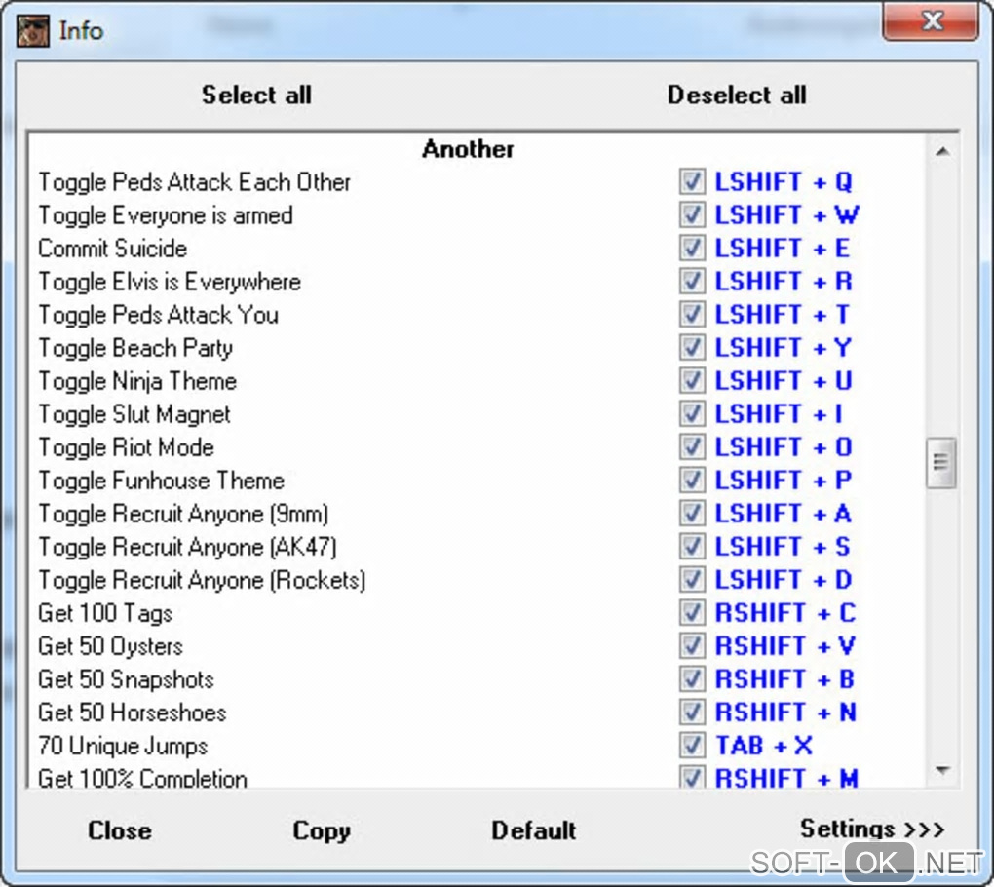Click the 'LSHIFT + O' hotkey label
994x887 pixels.
click(x=783, y=447)
